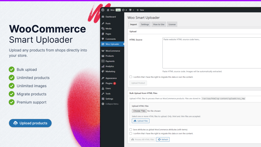Click the Process All HTML Files button

143,139
